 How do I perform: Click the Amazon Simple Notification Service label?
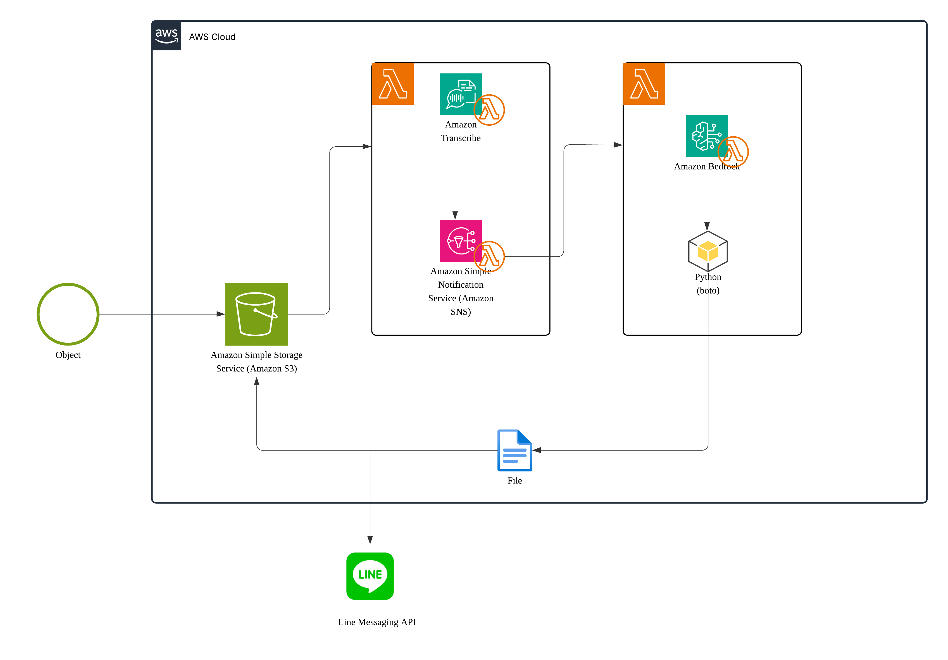click(461, 291)
